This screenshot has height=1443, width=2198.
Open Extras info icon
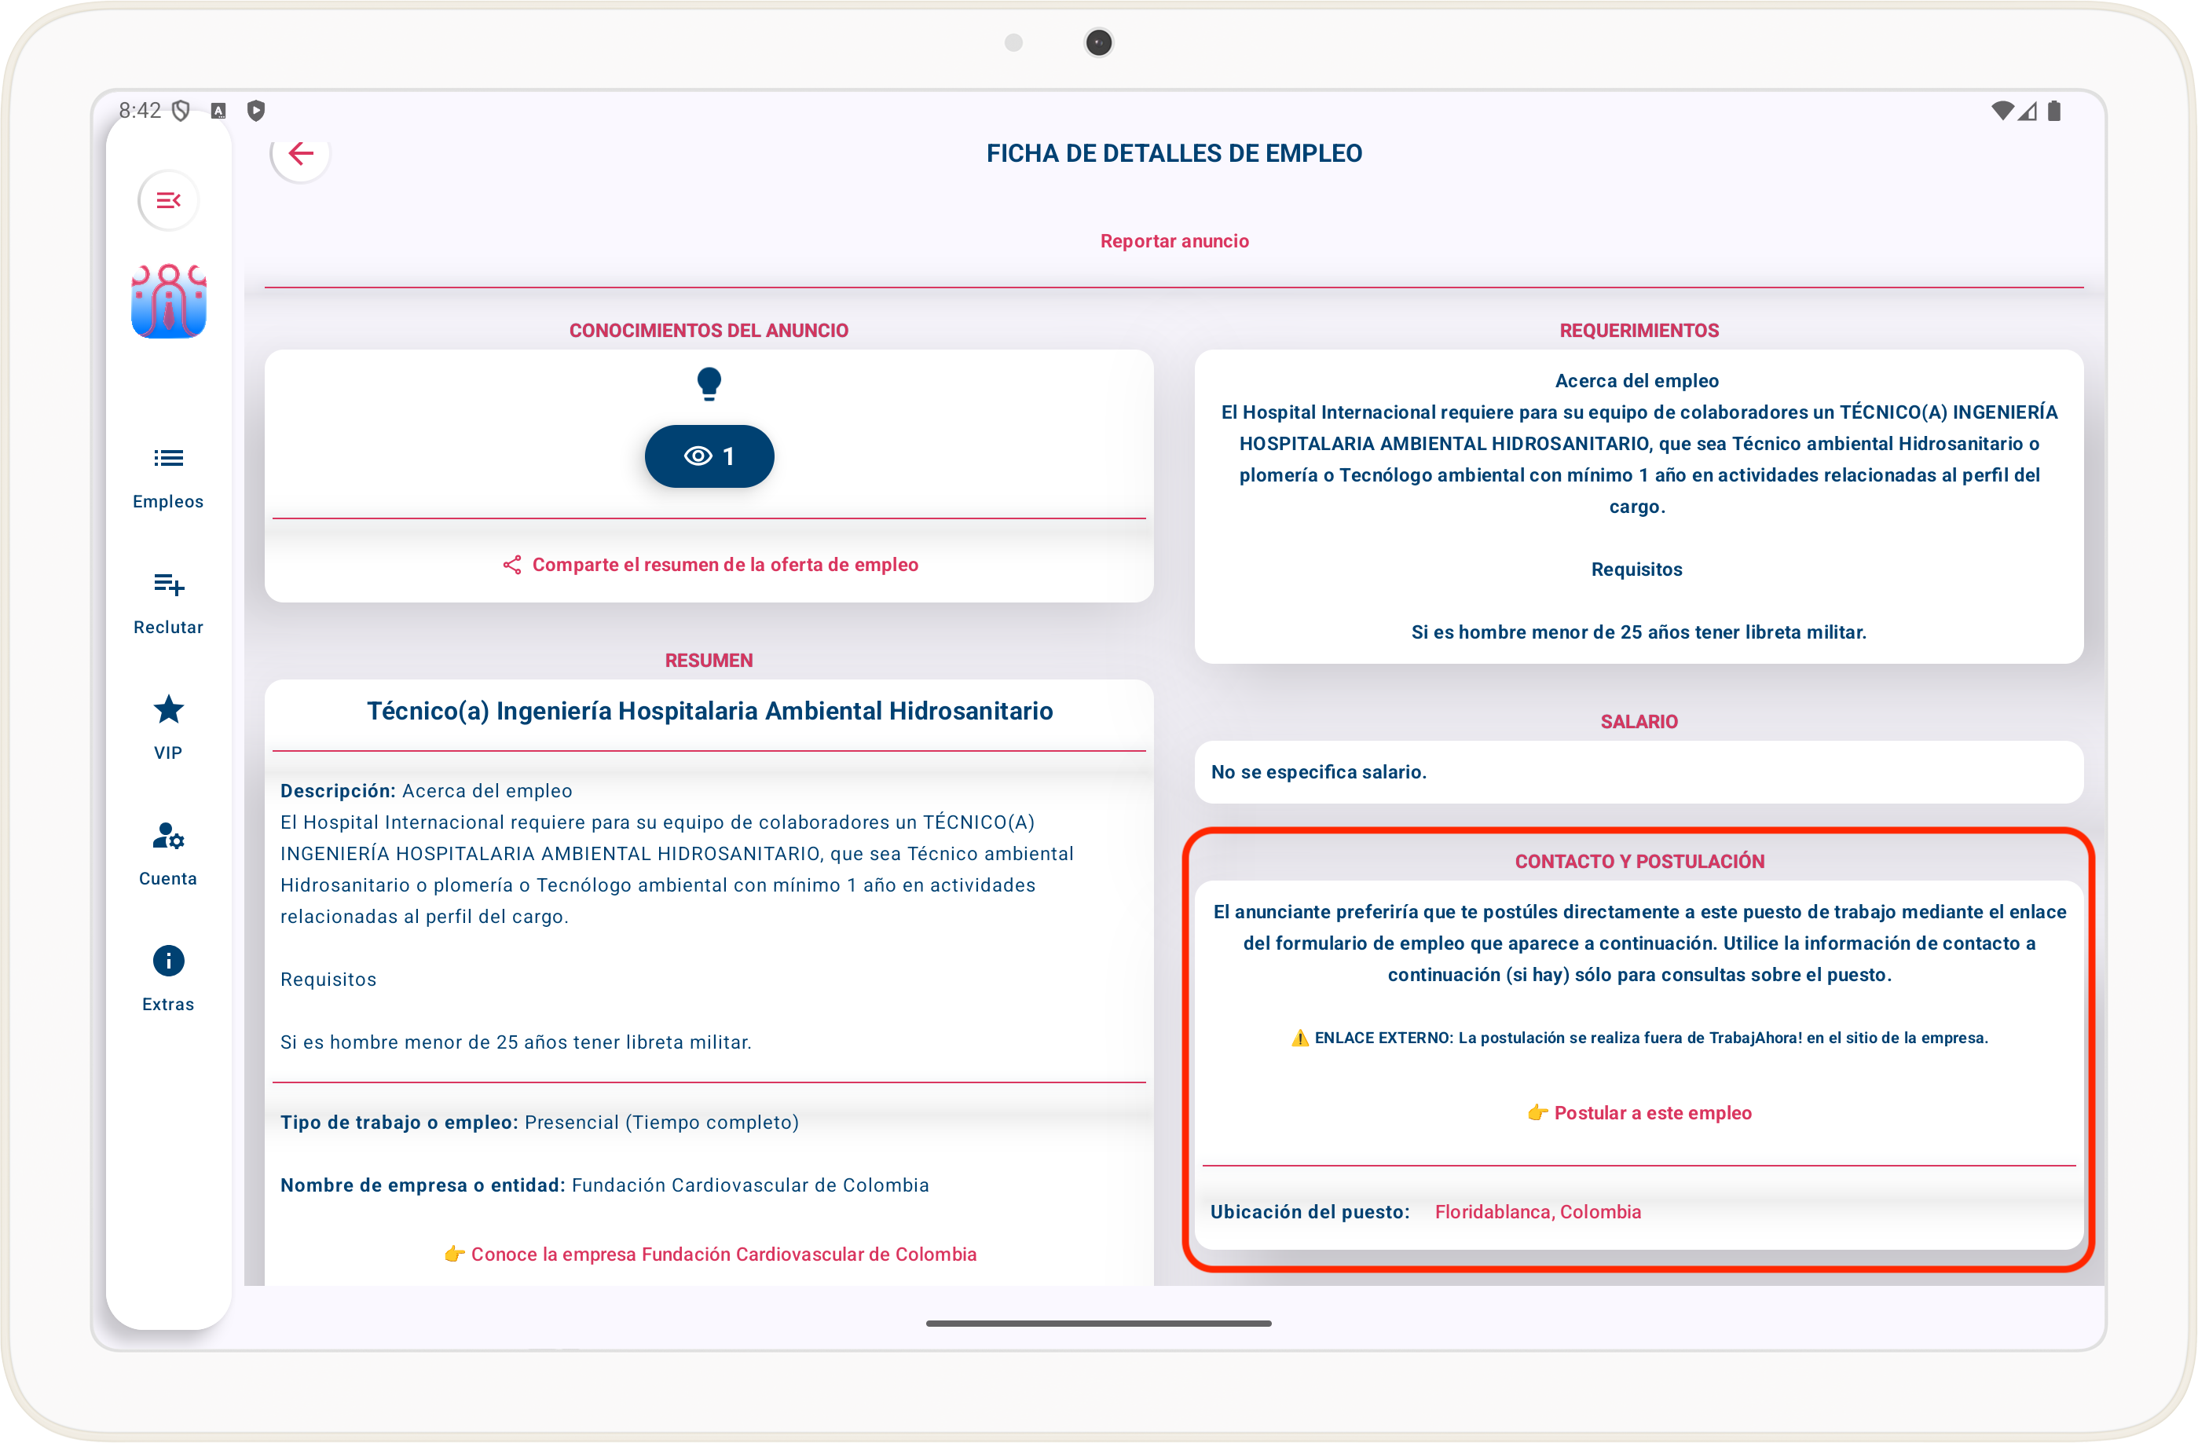pos(168,961)
